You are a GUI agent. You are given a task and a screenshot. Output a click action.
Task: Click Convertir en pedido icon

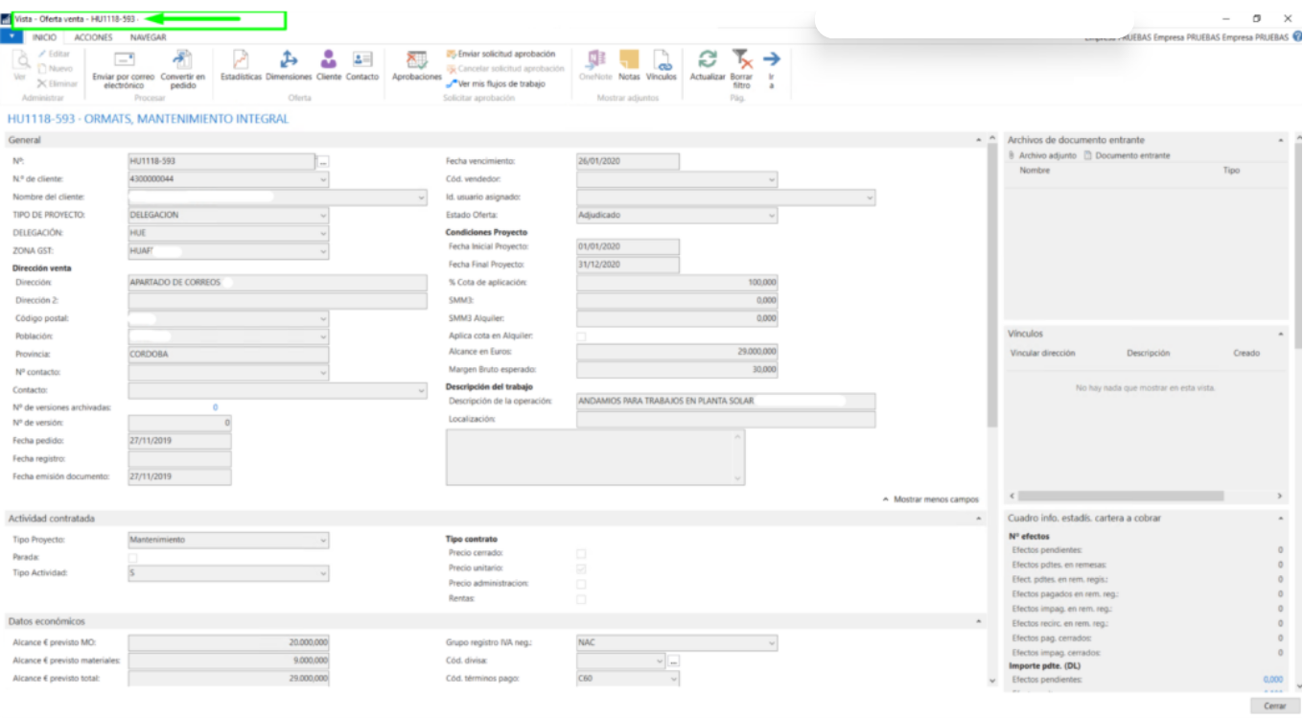click(x=182, y=60)
